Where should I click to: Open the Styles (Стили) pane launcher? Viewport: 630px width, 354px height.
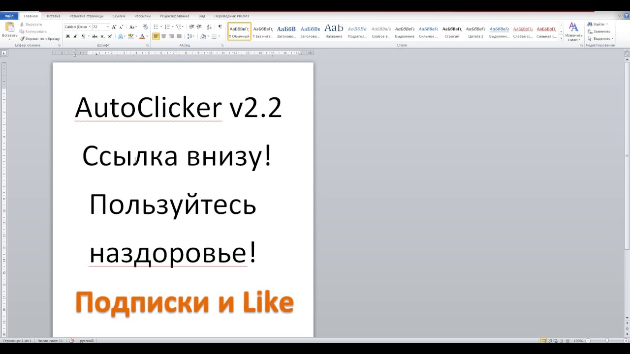click(581, 45)
